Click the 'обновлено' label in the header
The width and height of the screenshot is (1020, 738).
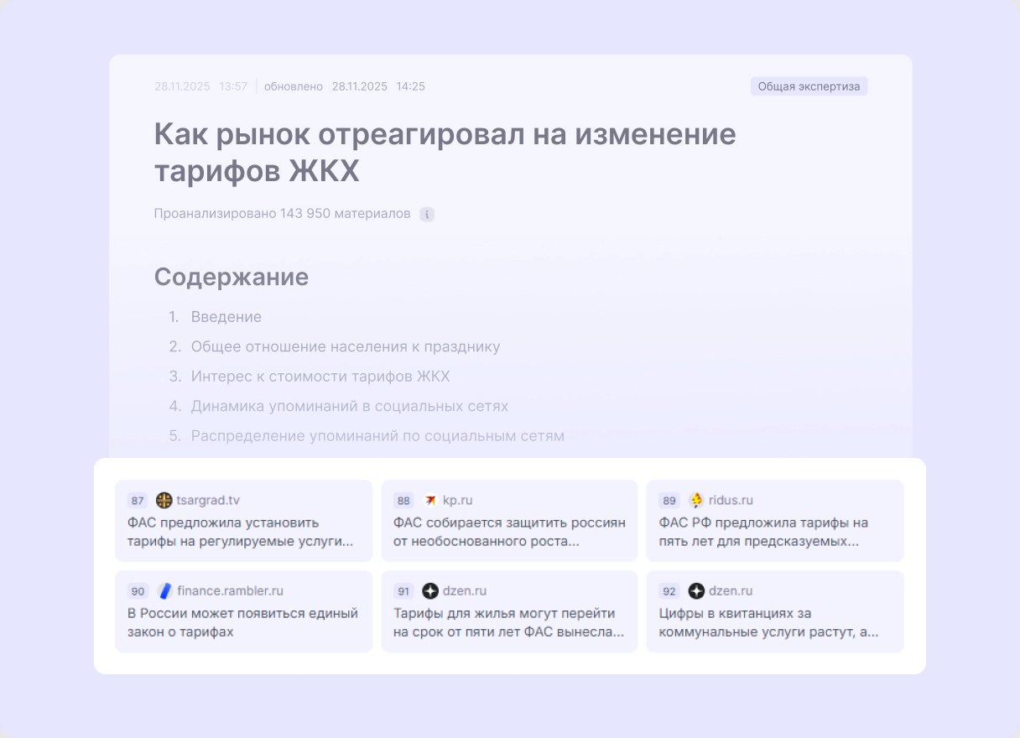(294, 86)
